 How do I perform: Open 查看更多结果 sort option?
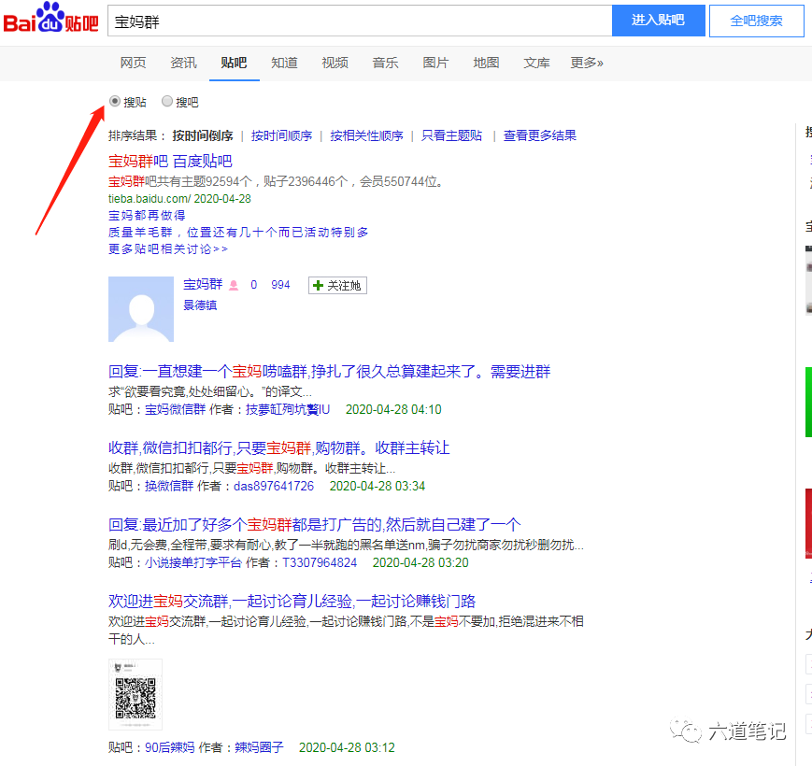pyautogui.click(x=539, y=135)
